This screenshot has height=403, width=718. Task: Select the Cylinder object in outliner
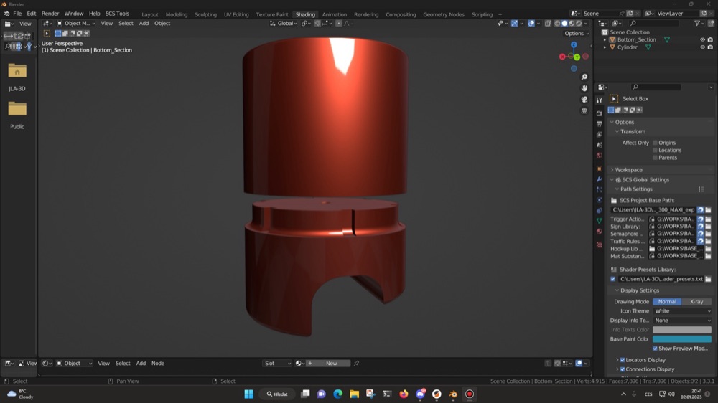[627, 47]
